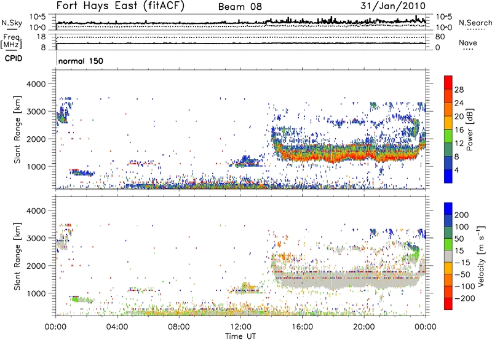492x340 pixels.
Task: Click the "20:00" time axis tick label
Action: click(x=363, y=327)
